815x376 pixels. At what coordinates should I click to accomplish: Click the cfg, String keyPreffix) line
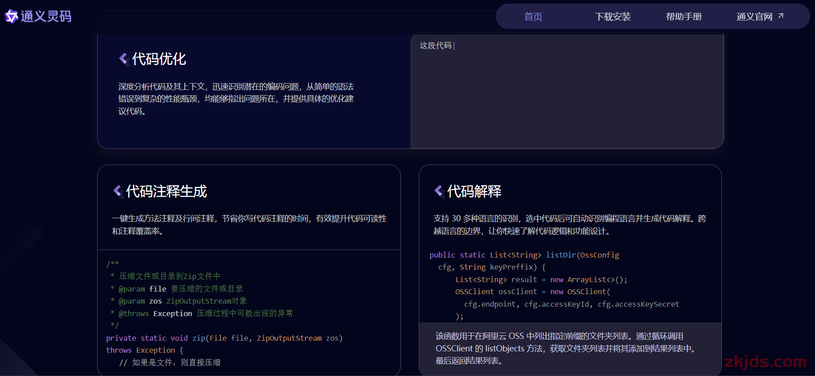[x=492, y=267]
